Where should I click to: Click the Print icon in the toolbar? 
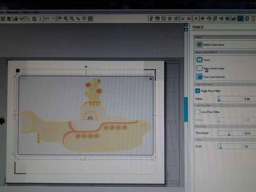[16, 19]
